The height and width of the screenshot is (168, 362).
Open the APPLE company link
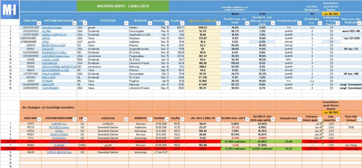46,38
